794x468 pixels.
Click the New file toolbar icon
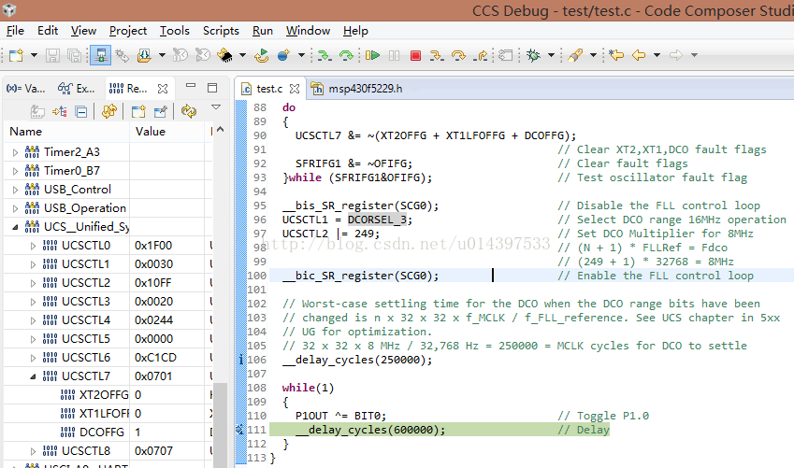16,56
